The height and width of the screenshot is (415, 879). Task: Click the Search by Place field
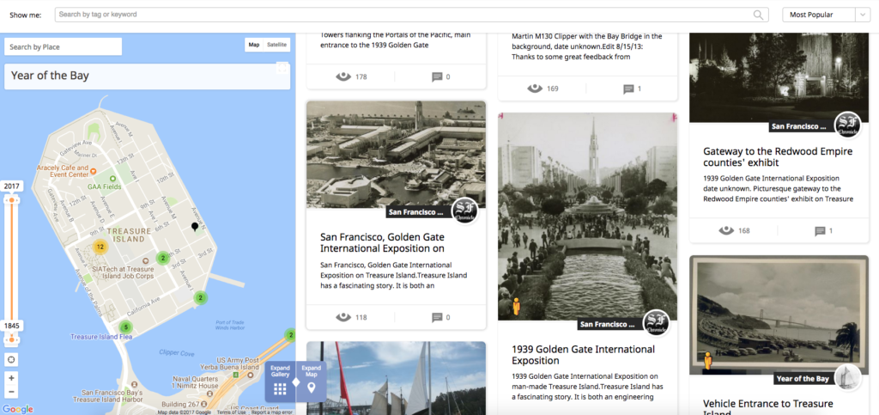[63, 47]
